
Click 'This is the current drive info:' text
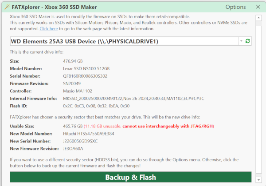click(x=36, y=52)
